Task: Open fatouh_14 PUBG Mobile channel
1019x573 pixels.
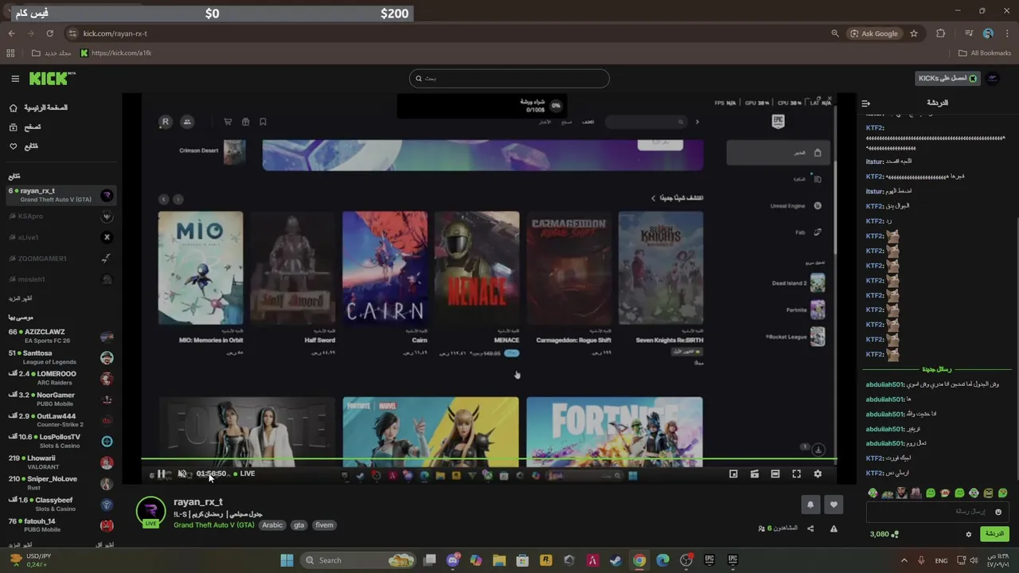Action: (x=61, y=525)
